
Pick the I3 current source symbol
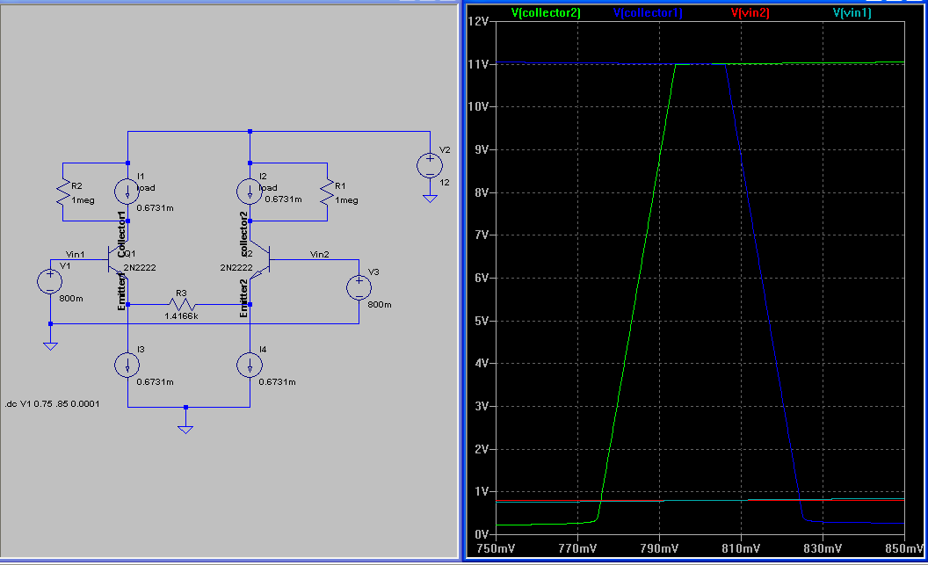pos(127,365)
